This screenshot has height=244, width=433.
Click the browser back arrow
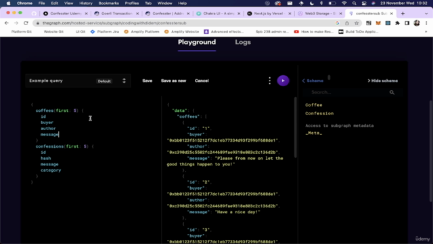pyautogui.click(x=7, y=23)
